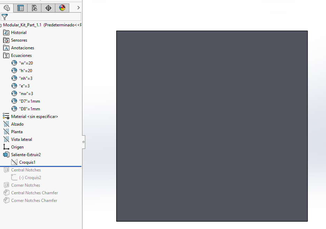Click the Anotaciones folder icon

click(x=6, y=48)
